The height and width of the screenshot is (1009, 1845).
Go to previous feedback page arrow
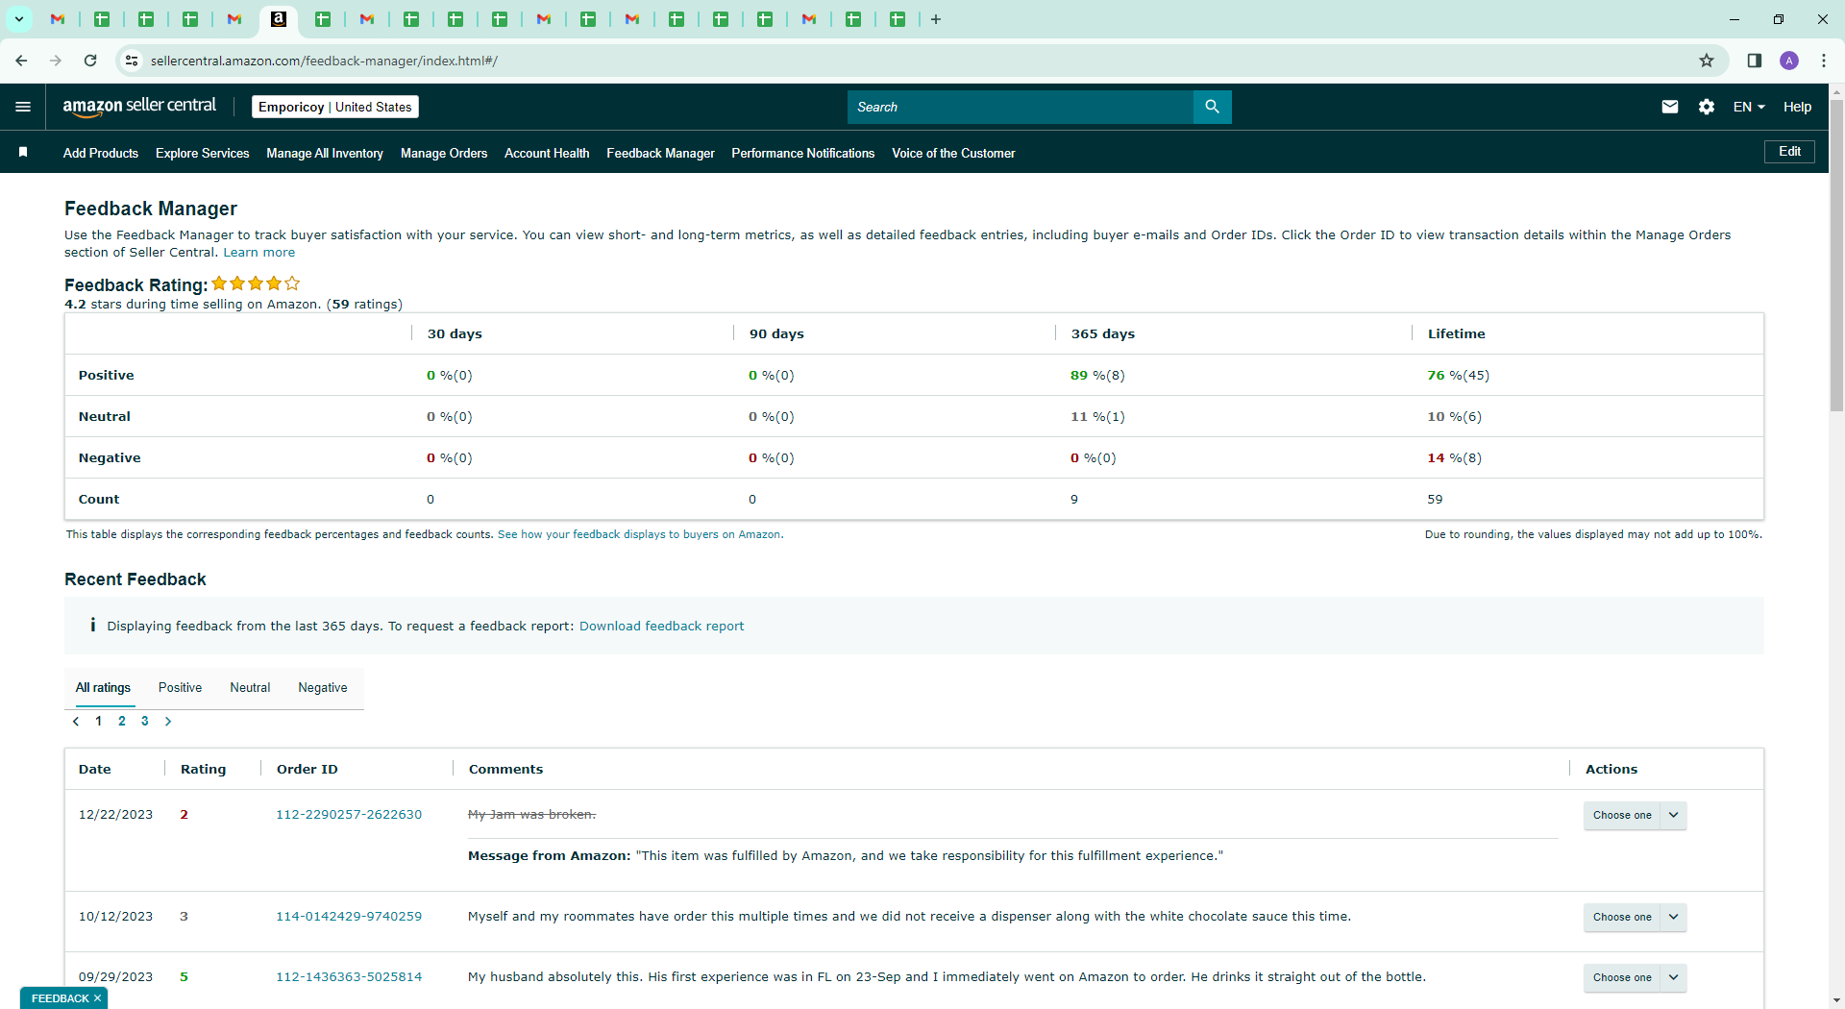(76, 721)
